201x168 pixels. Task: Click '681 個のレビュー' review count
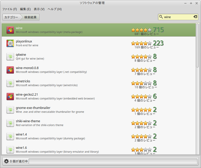(x=147, y=34)
